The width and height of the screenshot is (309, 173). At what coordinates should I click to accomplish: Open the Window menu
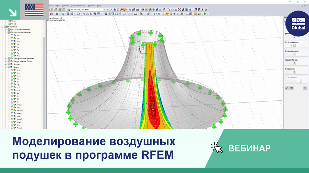[x=91, y=6]
